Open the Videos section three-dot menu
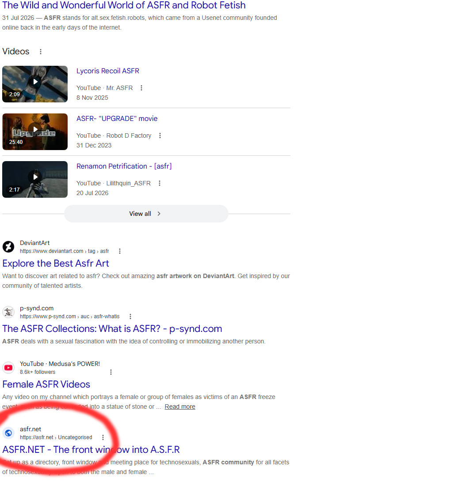Viewport: 469px width, 482px height. point(40,52)
